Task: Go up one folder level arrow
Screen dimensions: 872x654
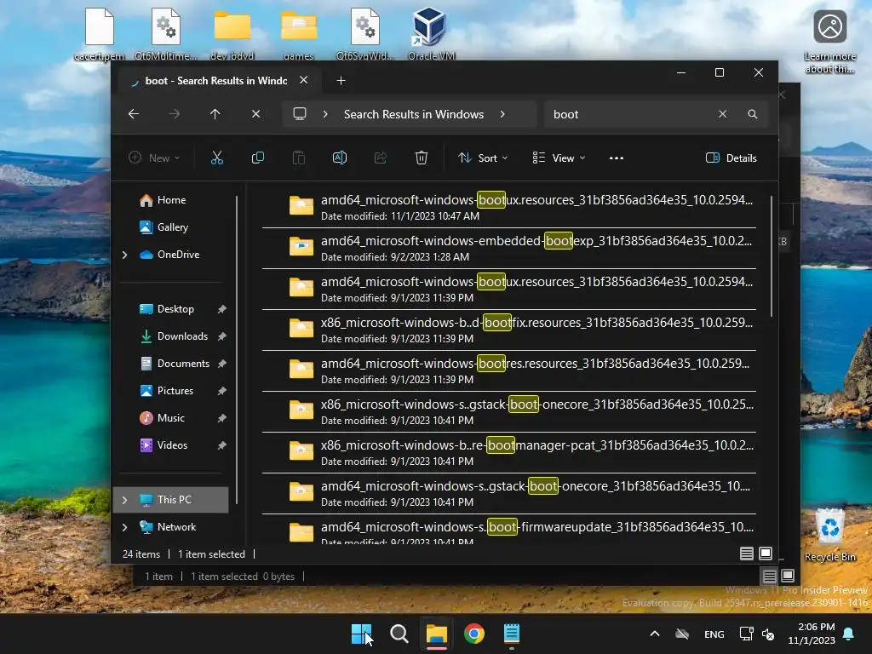Action: coord(215,114)
